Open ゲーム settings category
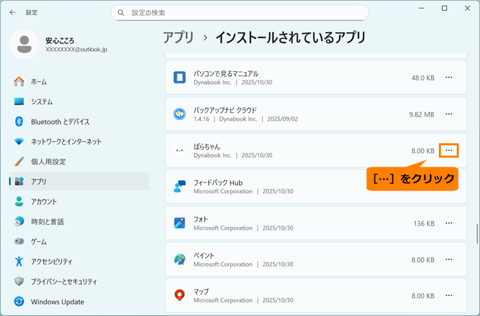 [79, 242]
